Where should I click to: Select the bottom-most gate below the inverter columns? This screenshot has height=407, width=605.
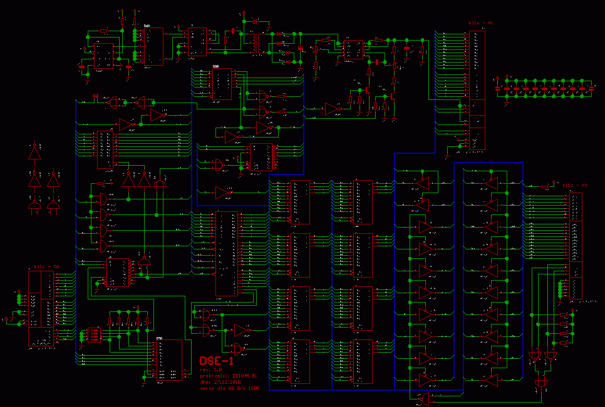point(427,398)
